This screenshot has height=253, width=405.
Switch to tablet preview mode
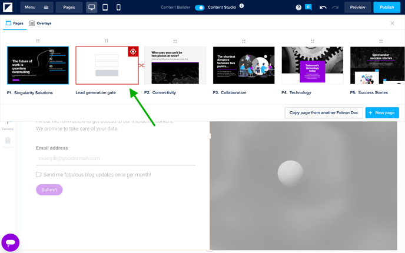(105, 8)
